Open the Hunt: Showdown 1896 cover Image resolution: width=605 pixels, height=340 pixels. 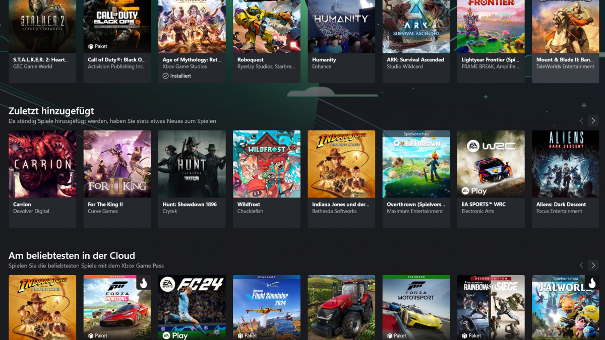click(192, 164)
